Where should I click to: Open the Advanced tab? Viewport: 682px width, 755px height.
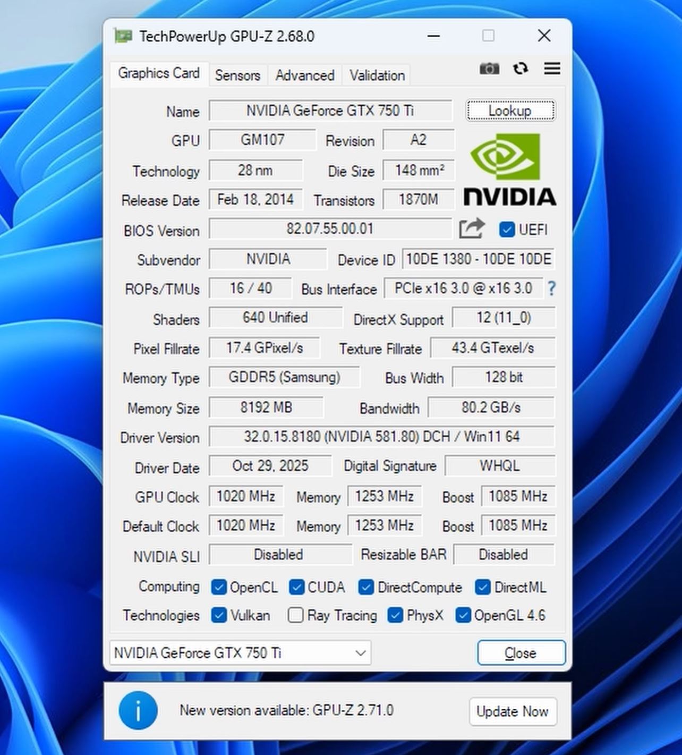point(305,75)
